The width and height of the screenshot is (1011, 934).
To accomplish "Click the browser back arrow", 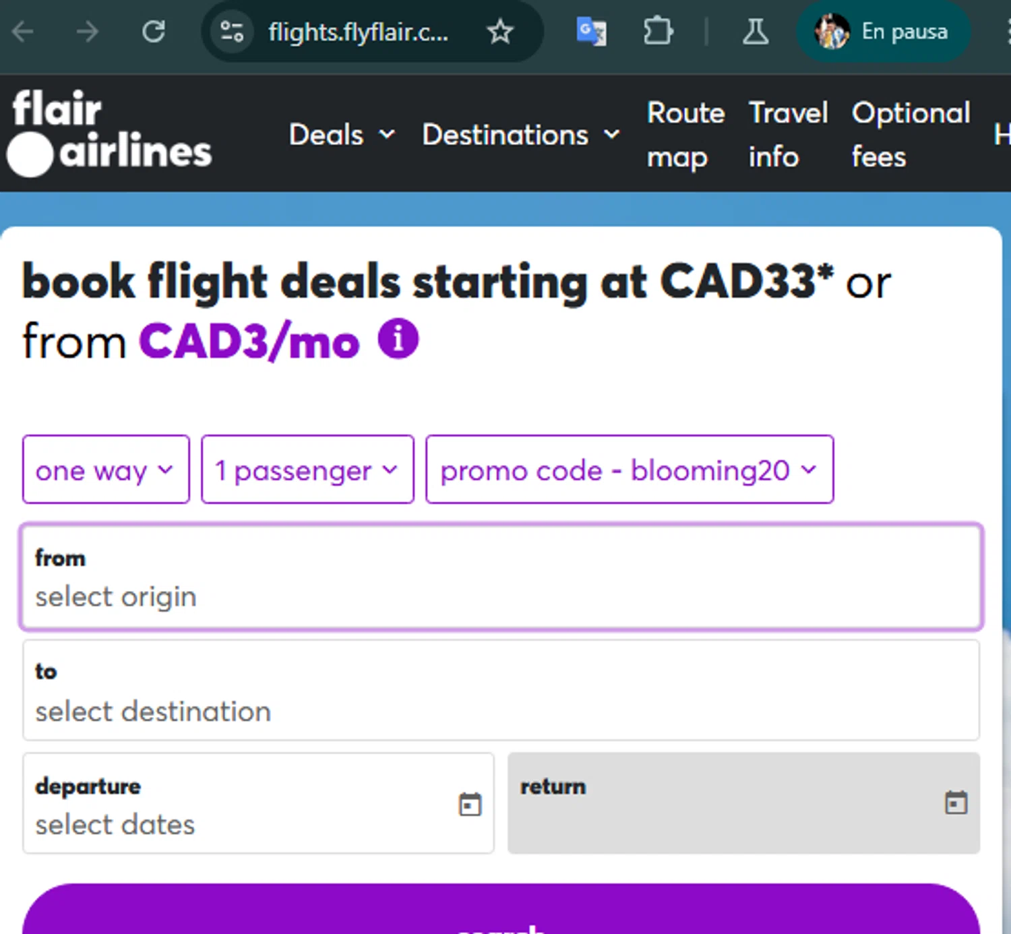I will click(23, 32).
